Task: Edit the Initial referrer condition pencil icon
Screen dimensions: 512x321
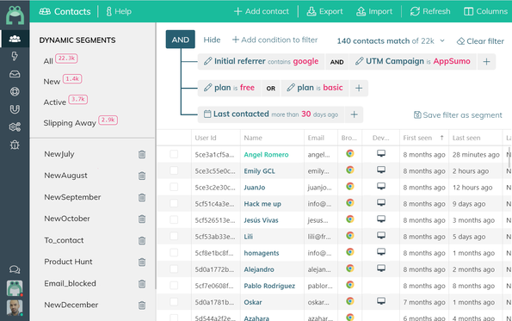Action: click(207, 61)
